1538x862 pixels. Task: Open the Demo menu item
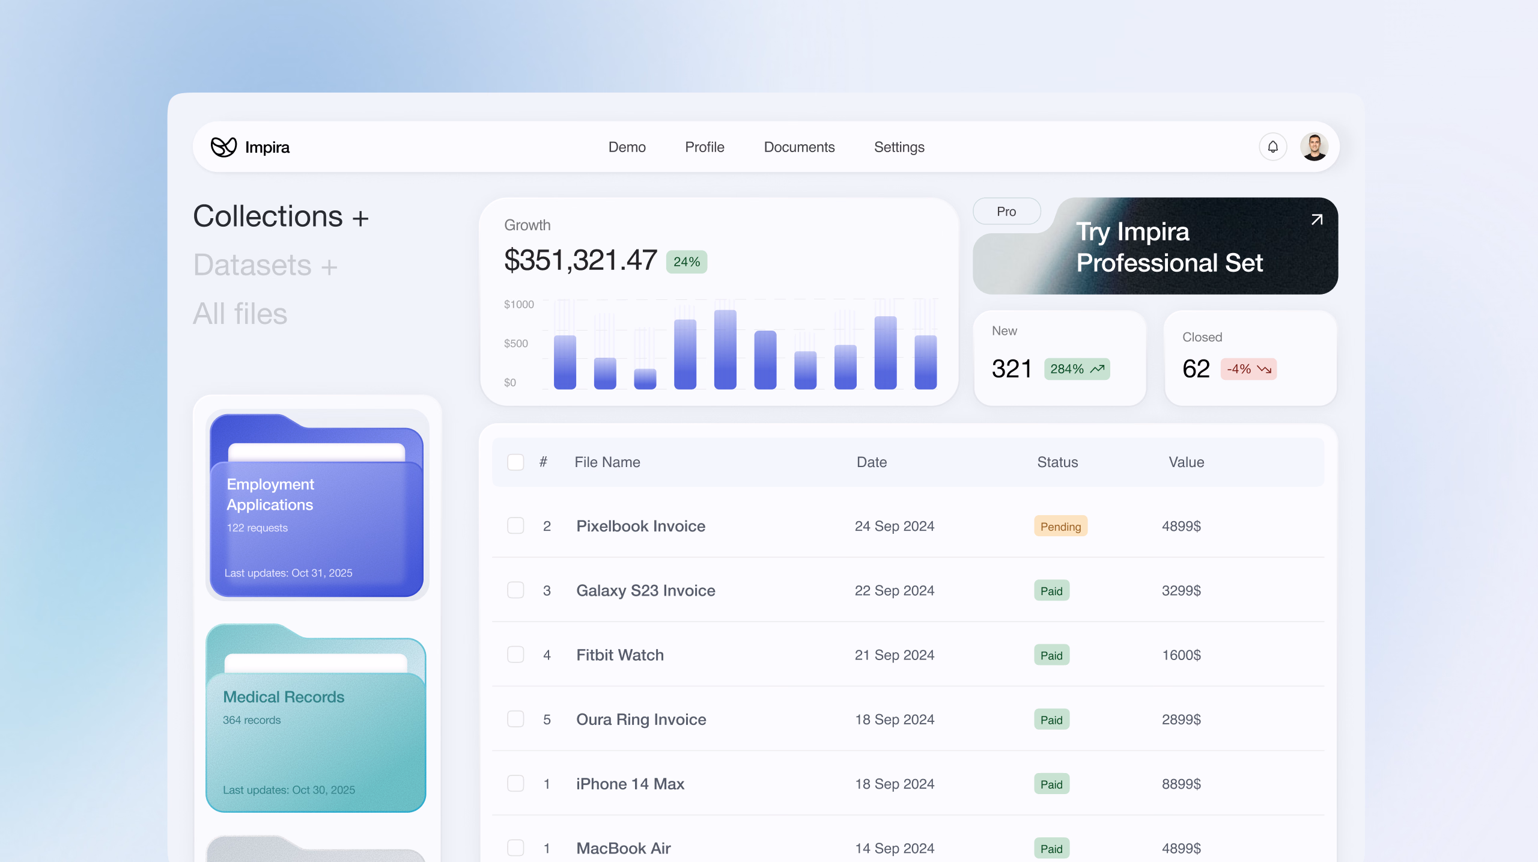(x=627, y=147)
